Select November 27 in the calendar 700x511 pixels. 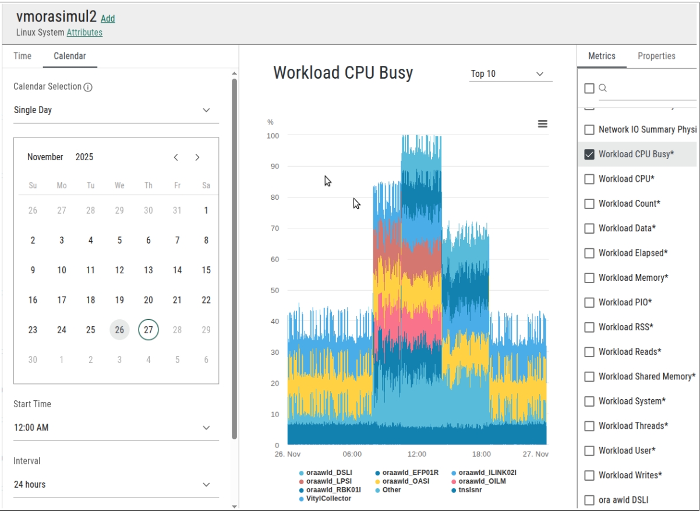point(149,330)
